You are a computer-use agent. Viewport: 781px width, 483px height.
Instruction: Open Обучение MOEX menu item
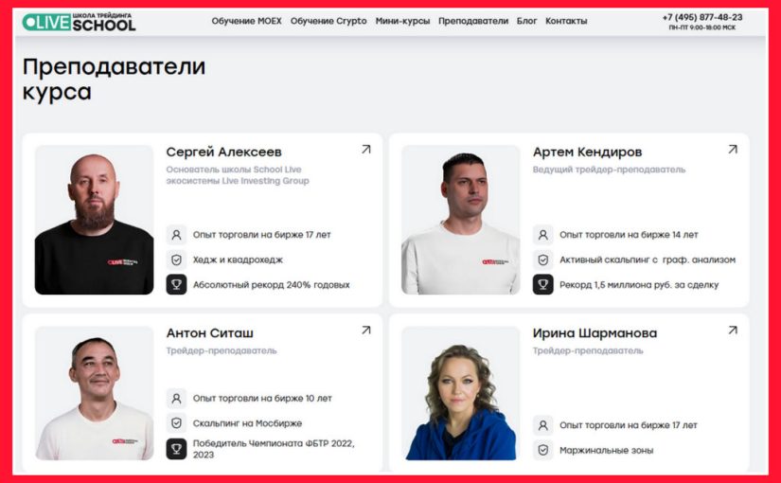pos(246,21)
